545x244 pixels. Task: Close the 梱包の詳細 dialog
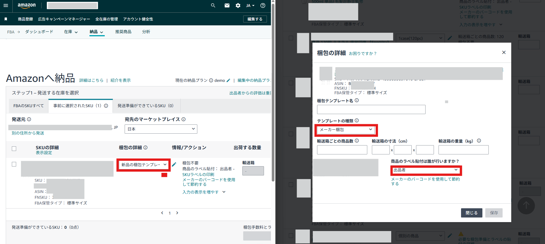[504, 52]
